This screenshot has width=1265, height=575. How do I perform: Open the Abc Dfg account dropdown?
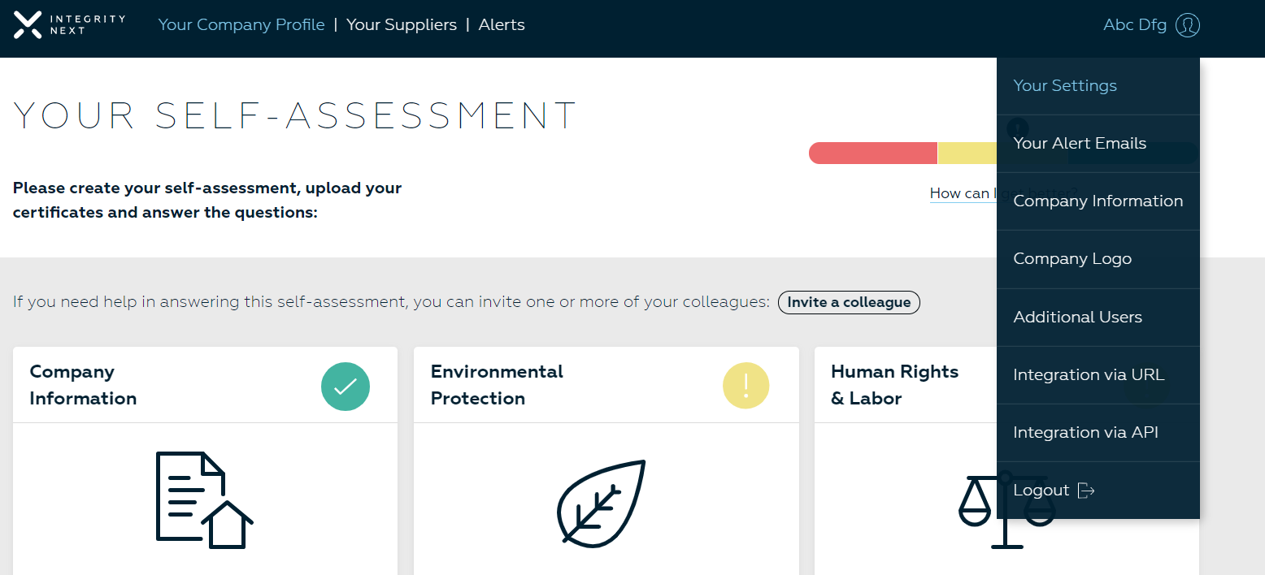click(1135, 24)
